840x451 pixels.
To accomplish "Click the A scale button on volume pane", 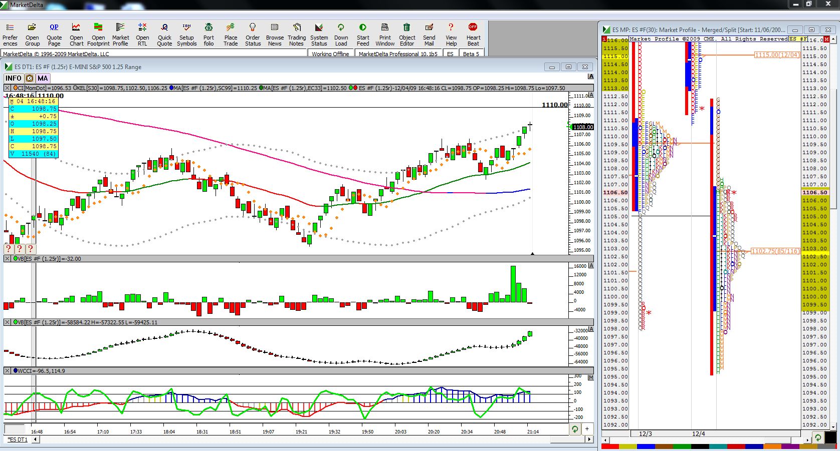I will pos(591,266).
